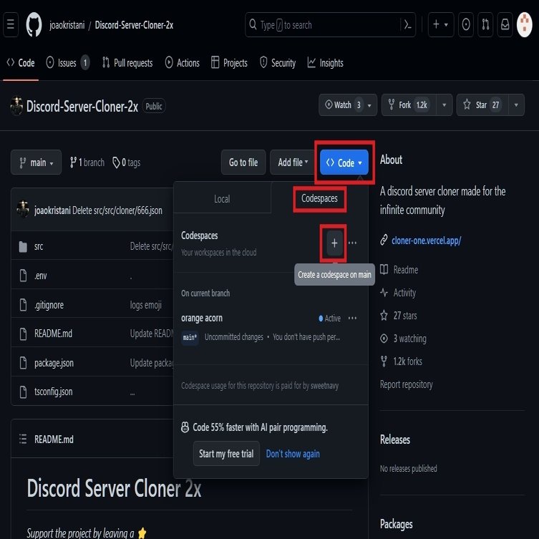Click Start my free trial button
This screenshot has width=539, height=539.
(226, 454)
